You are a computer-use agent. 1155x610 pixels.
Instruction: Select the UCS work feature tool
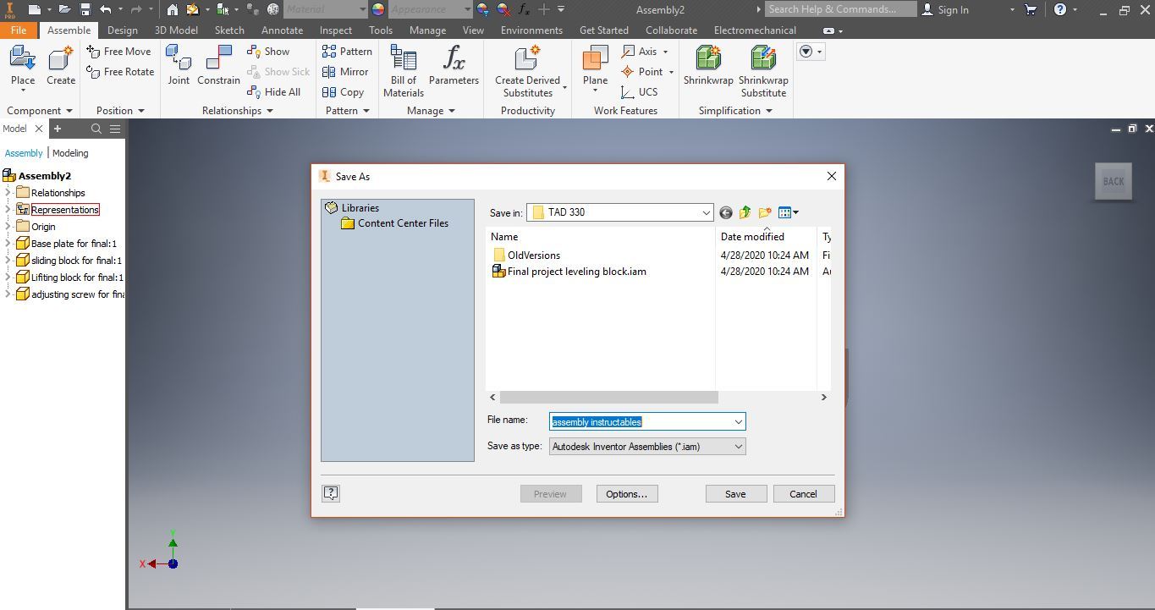[x=639, y=92]
